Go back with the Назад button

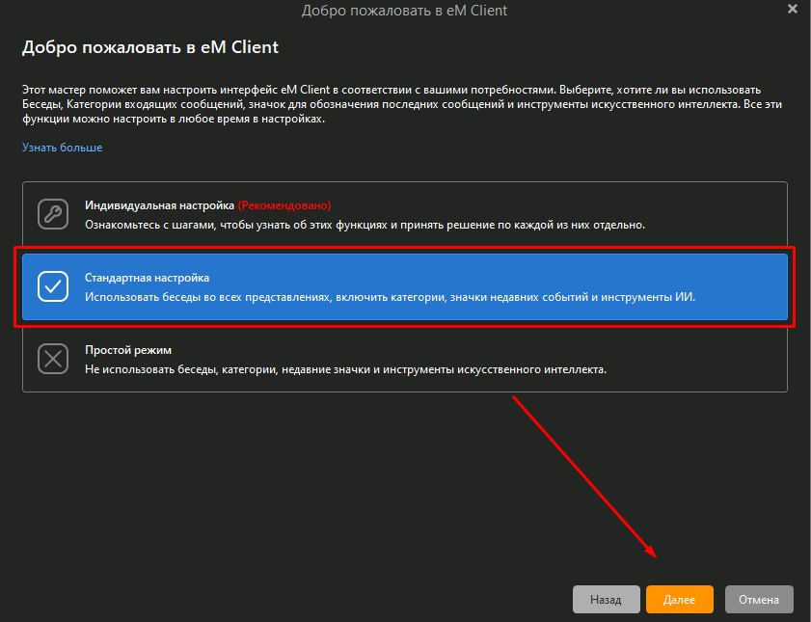[x=606, y=599]
